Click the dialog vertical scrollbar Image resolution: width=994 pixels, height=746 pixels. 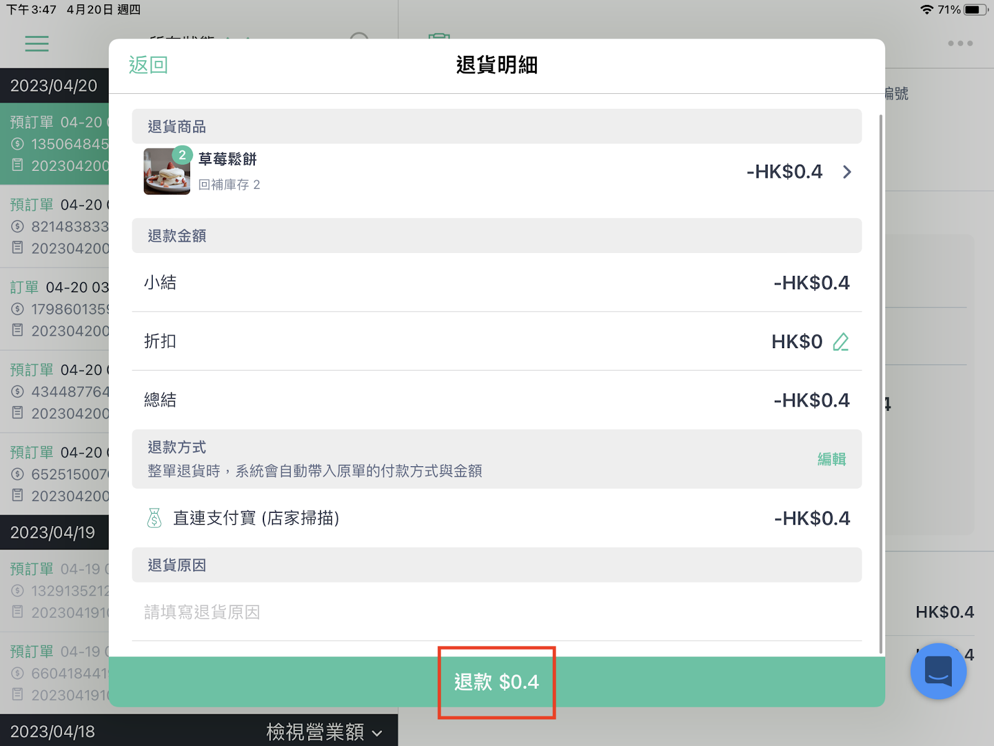[880, 384]
